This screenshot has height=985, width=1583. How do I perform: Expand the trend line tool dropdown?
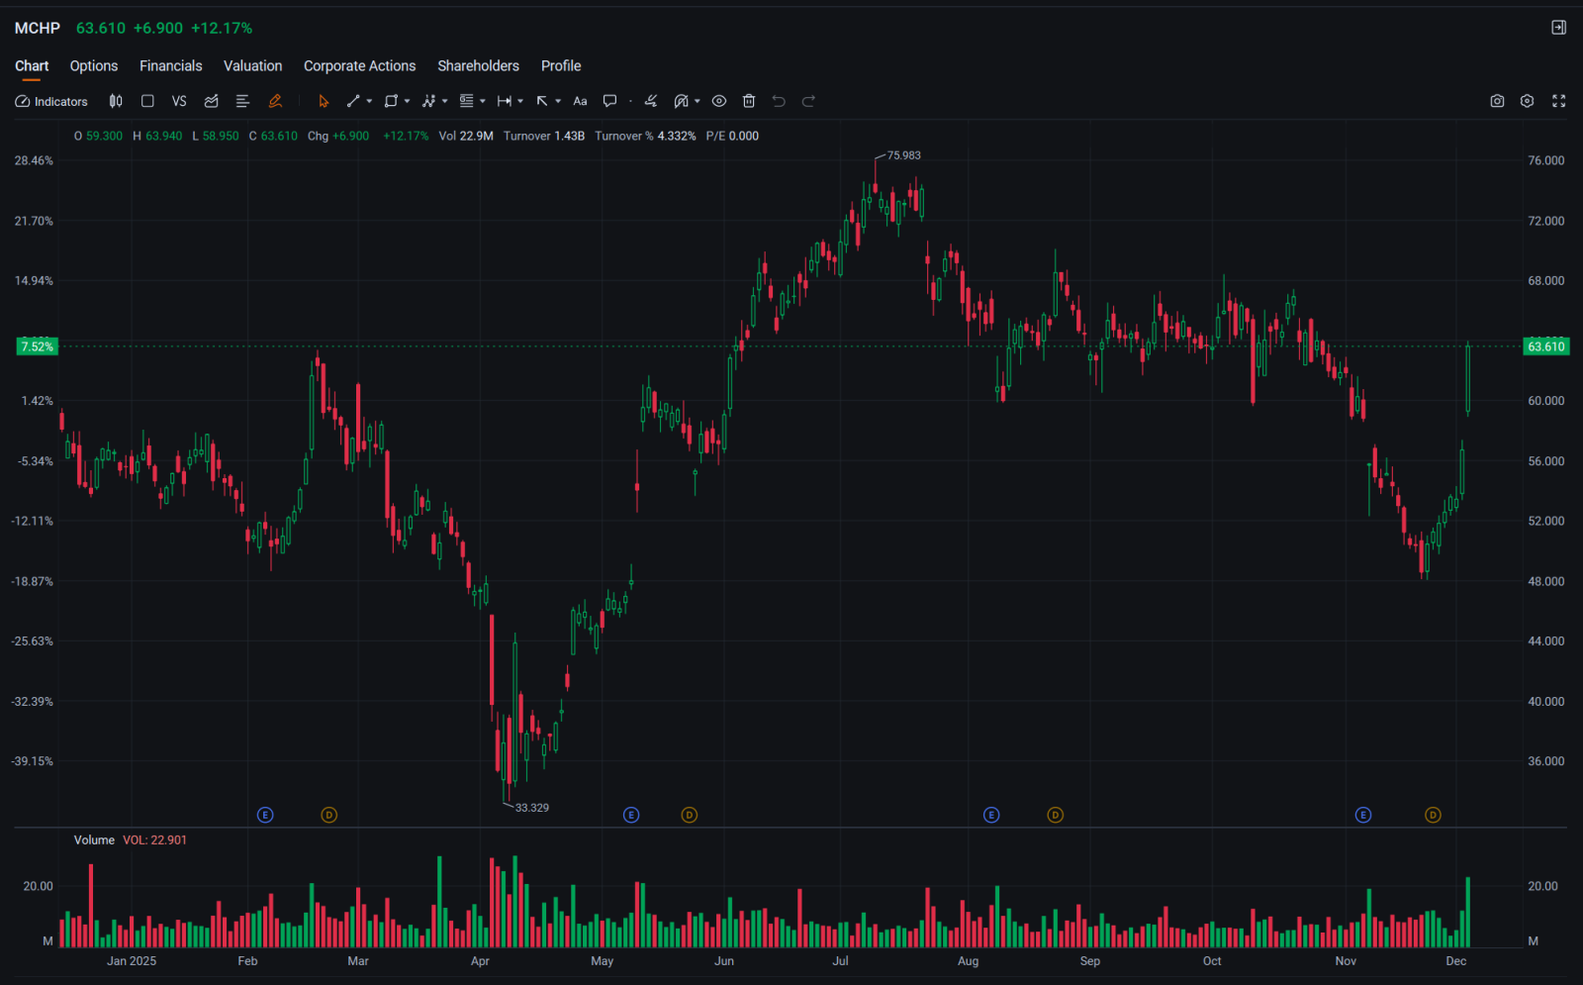click(x=369, y=100)
